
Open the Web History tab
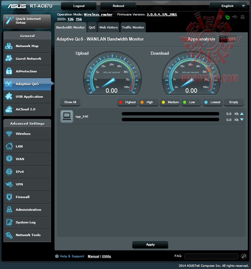pos(109,28)
